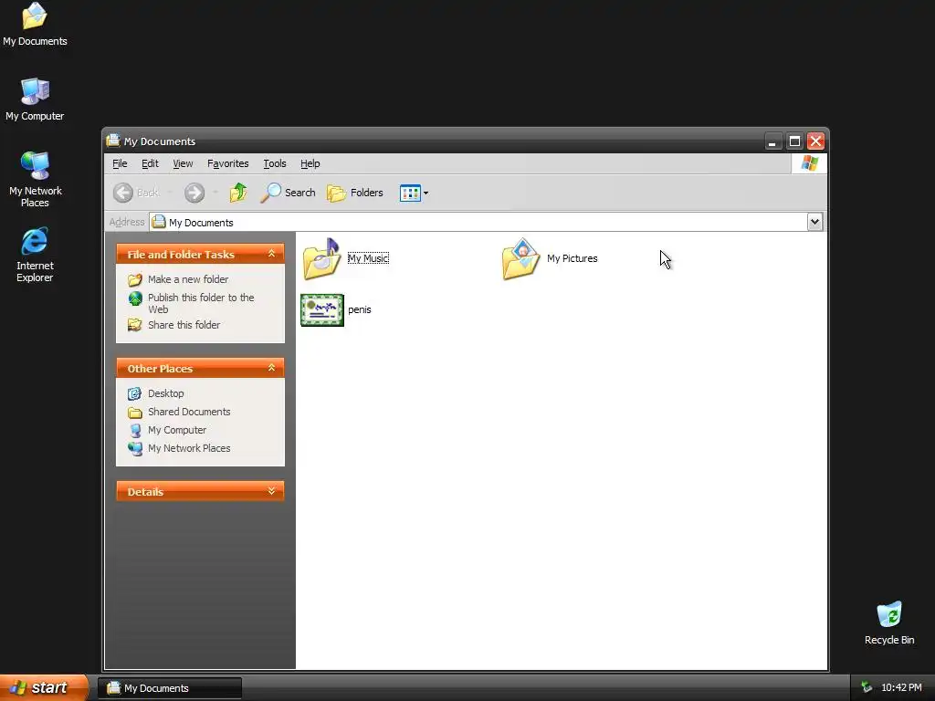Expand the Address bar dropdown

(x=814, y=222)
